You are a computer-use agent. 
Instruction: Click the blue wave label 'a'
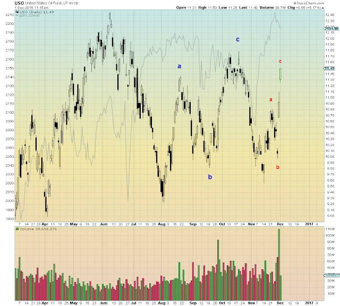[180, 66]
